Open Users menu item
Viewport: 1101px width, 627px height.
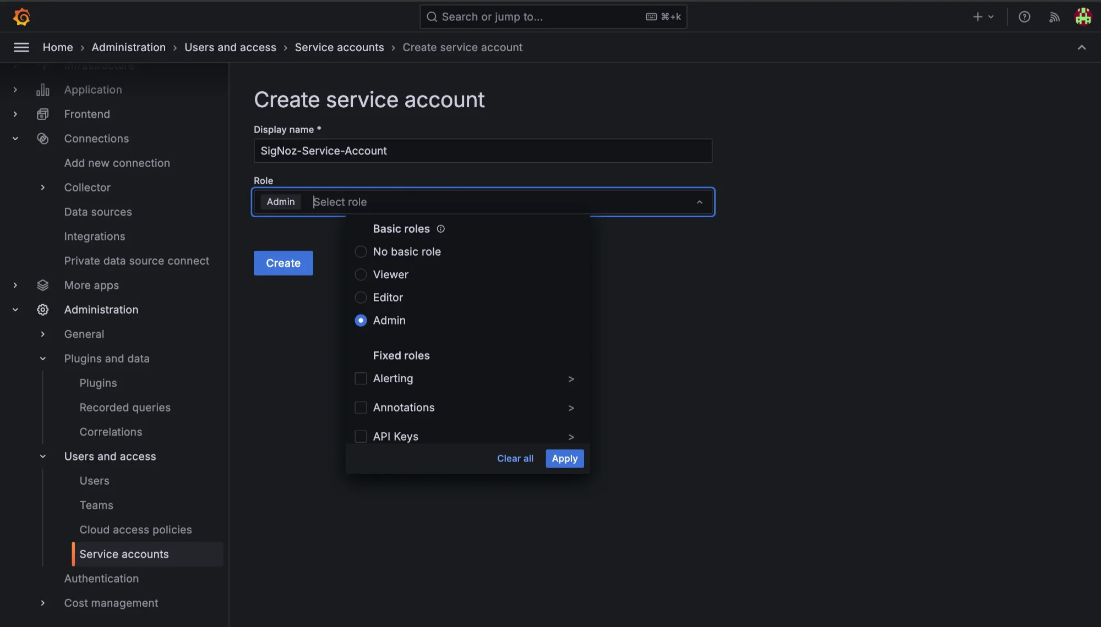click(94, 481)
